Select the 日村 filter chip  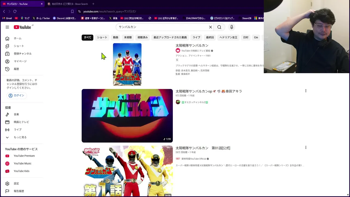(x=246, y=37)
